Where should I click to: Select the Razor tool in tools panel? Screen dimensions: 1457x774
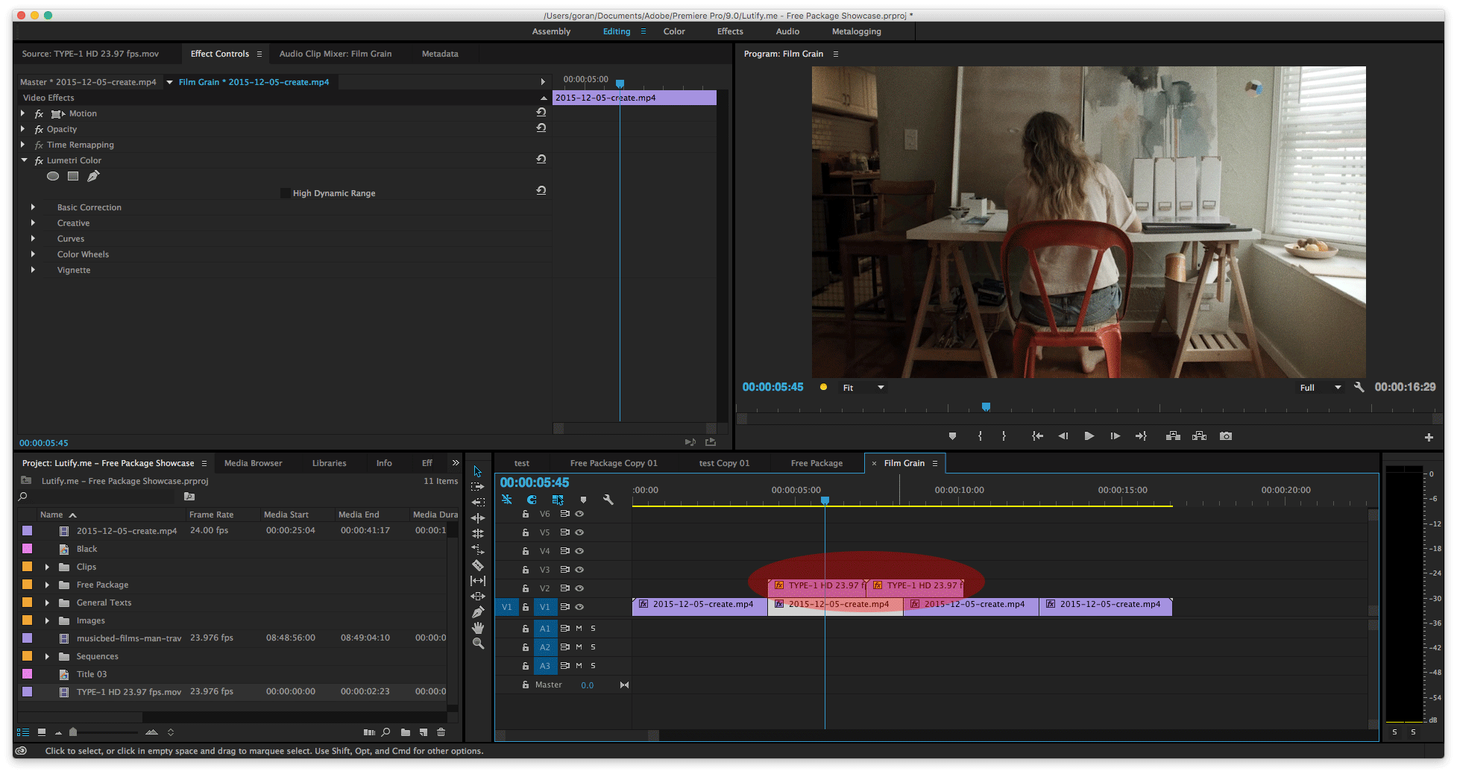tap(478, 565)
